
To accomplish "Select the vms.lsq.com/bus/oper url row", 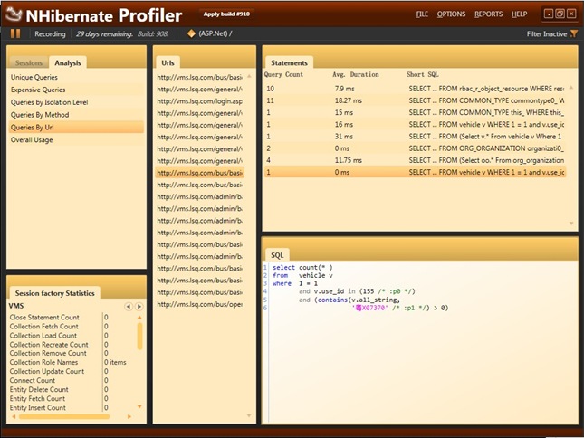I will 199,304.
